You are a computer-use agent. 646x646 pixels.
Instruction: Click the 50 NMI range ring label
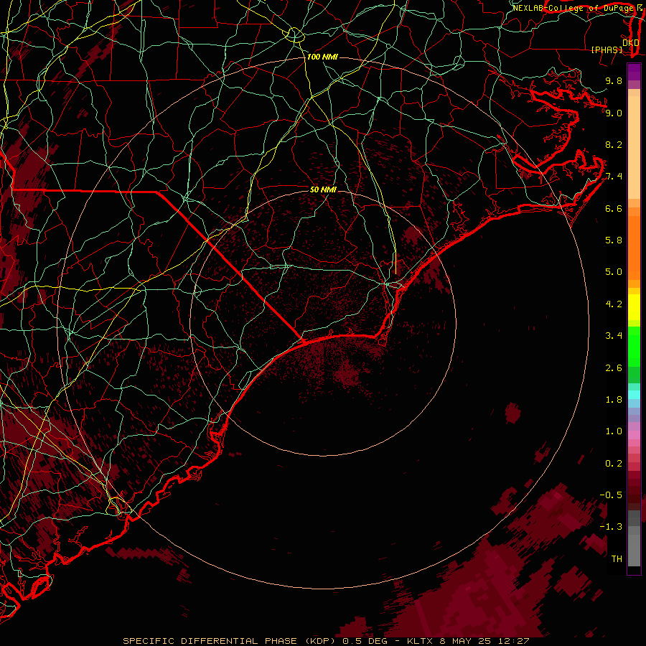(323, 189)
